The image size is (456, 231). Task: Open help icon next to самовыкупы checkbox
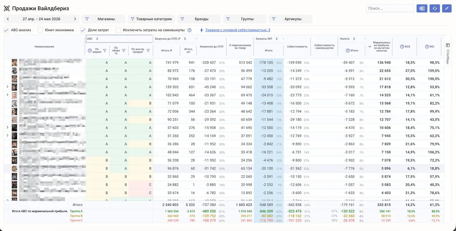190,30
